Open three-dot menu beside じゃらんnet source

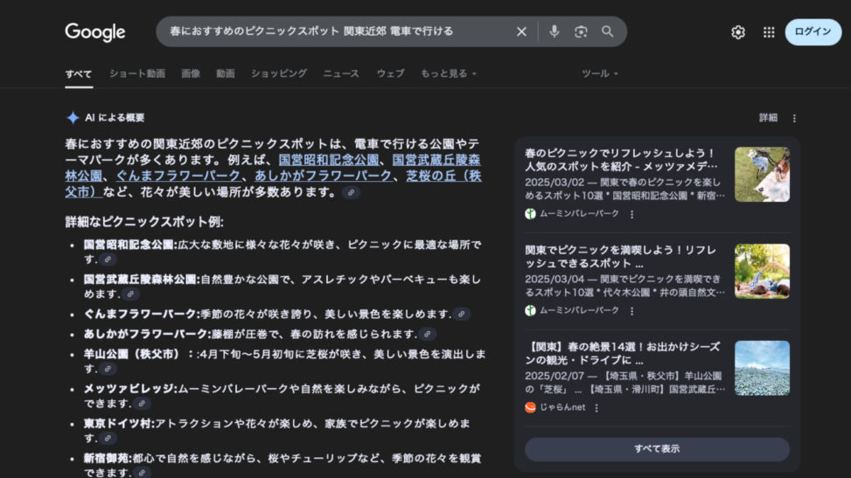597,407
